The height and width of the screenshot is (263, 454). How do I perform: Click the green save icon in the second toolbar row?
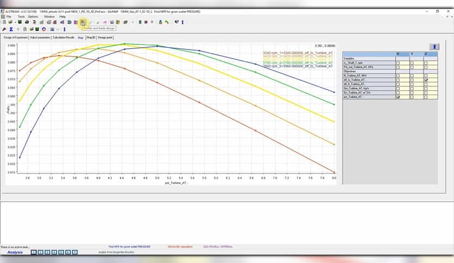[x=37, y=29]
